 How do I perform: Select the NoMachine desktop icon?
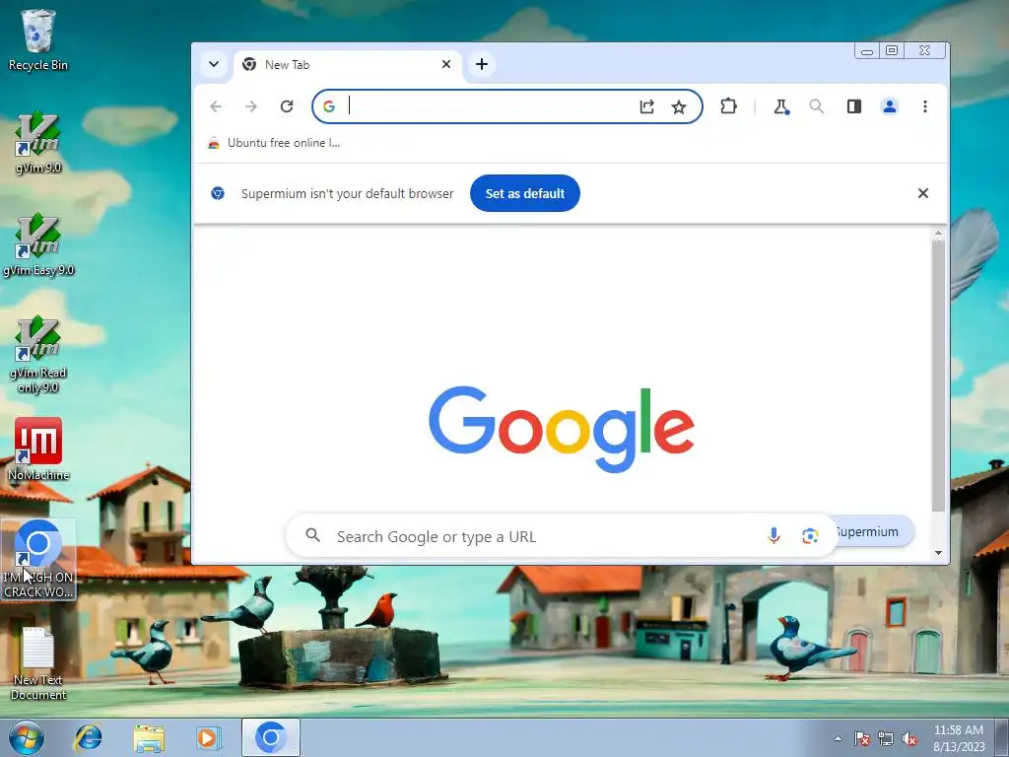pos(38,449)
